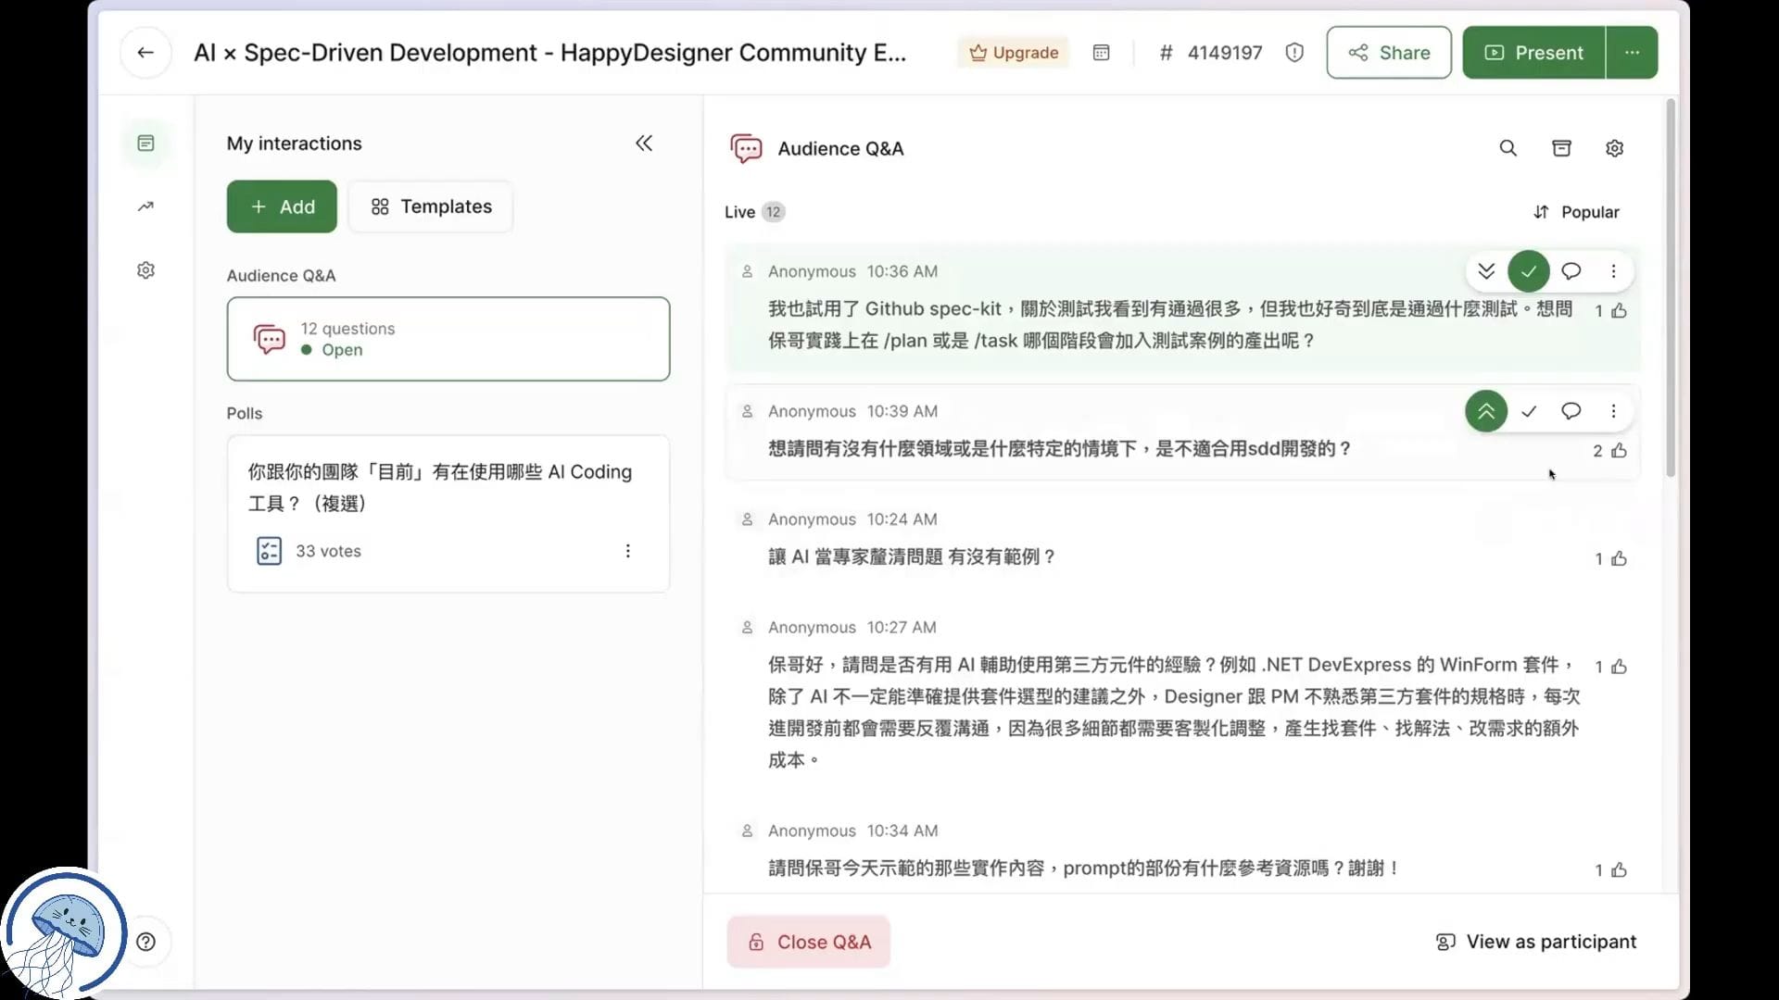The width and height of the screenshot is (1779, 1000).
Task: Open Audience Q&A settings gear
Action: click(1614, 148)
